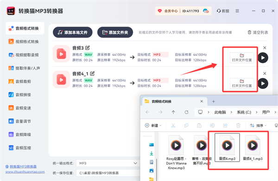
Task: Clear the list with 清空列表
Action: coord(258,32)
